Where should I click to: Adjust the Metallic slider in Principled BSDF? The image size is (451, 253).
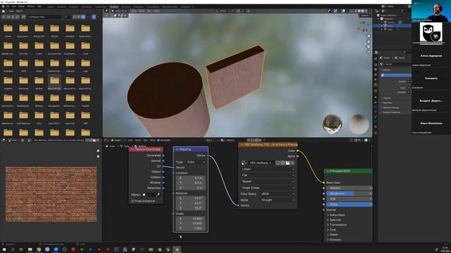tap(349, 188)
